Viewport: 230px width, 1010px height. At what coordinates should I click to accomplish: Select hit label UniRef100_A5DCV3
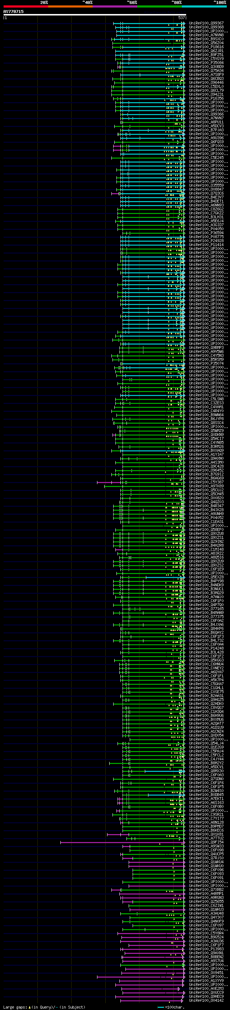click(206, 126)
